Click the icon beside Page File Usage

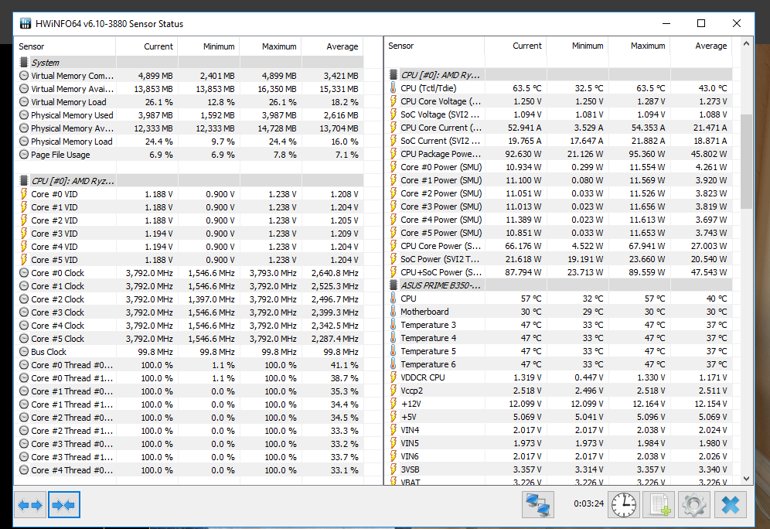click(x=23, y=154)
